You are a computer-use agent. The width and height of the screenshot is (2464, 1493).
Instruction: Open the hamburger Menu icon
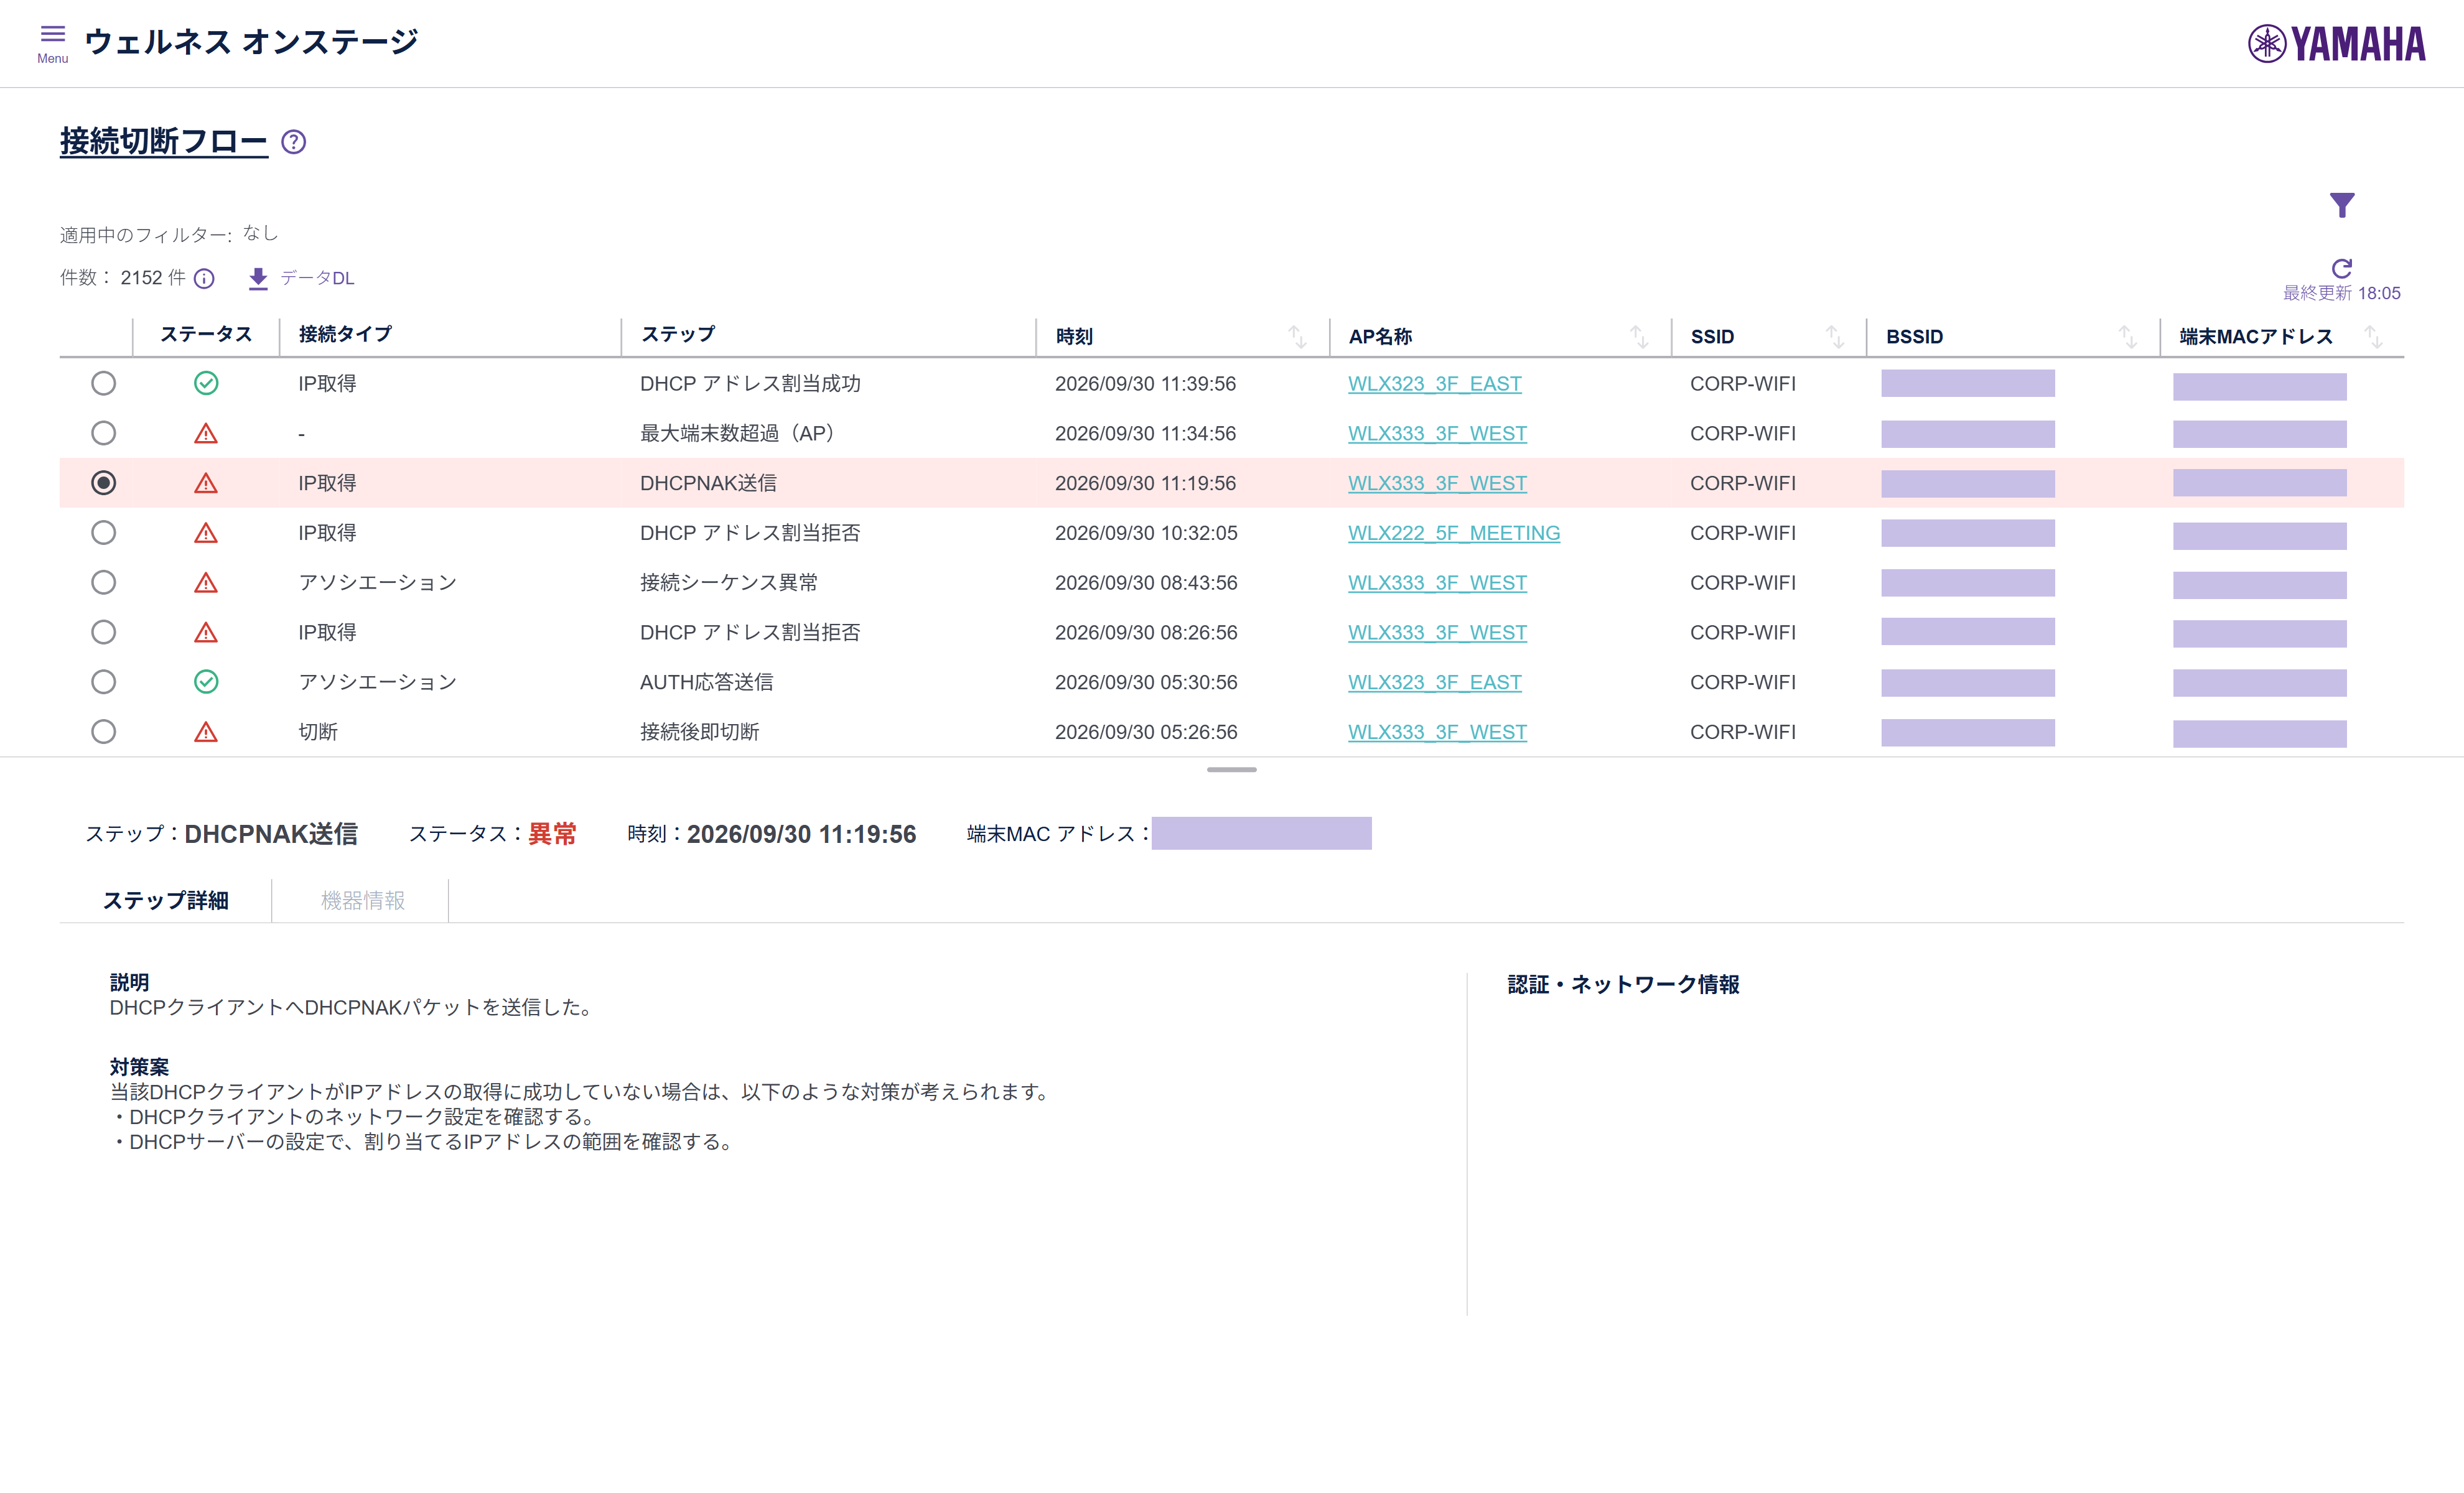coord(52,42)
